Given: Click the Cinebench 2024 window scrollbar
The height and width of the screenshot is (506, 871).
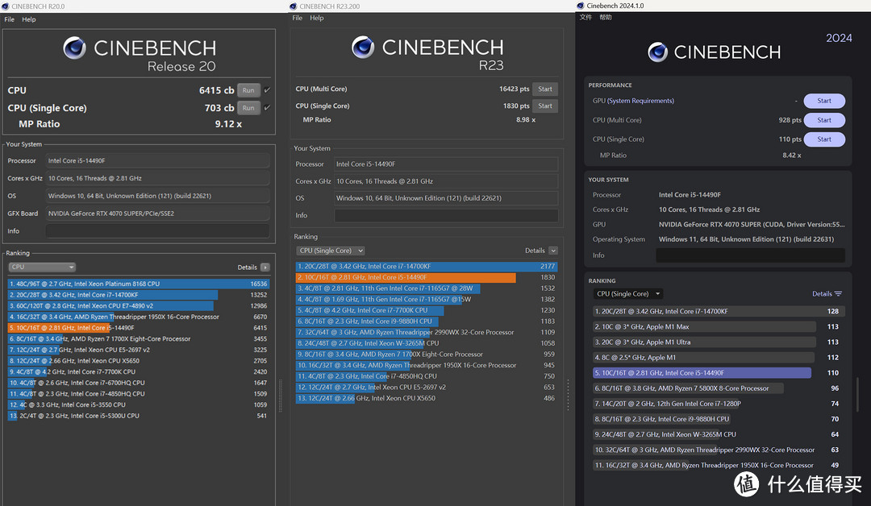Looking at the screenshot, I should pyautogui.click(x=858, y=394).
